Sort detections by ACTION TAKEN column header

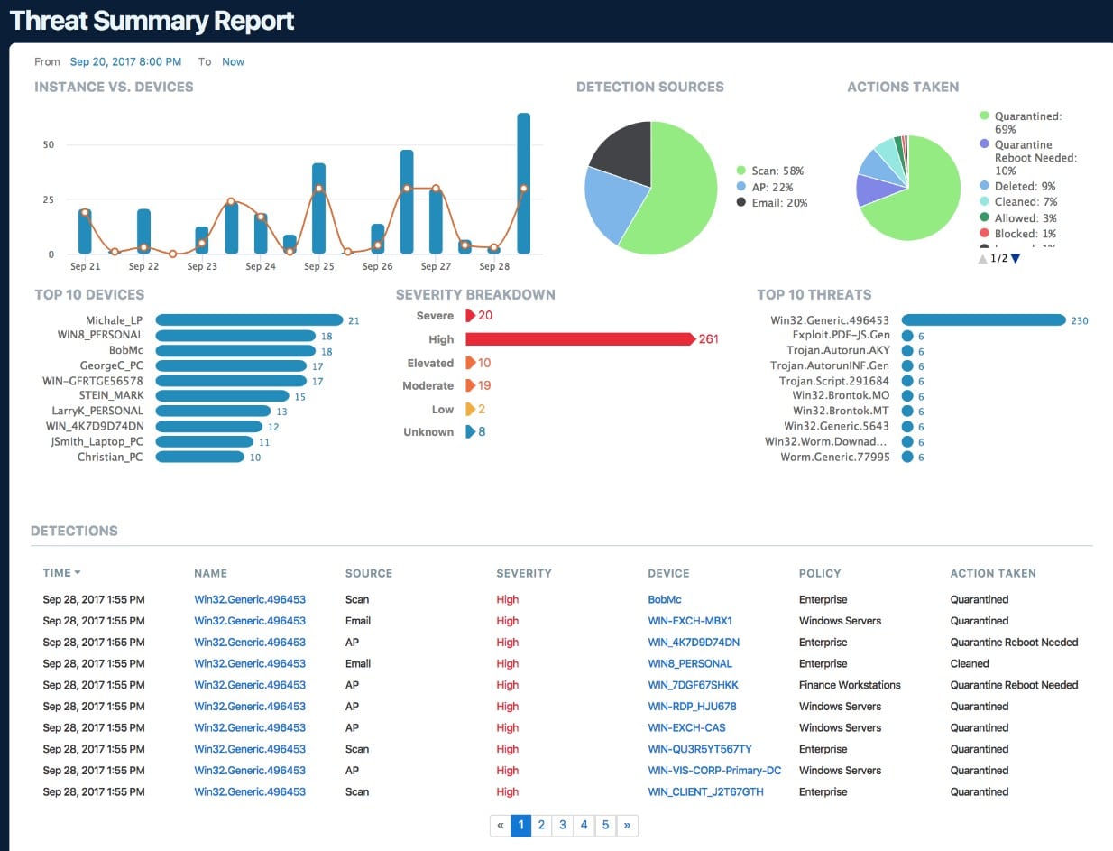click(993, 573)
